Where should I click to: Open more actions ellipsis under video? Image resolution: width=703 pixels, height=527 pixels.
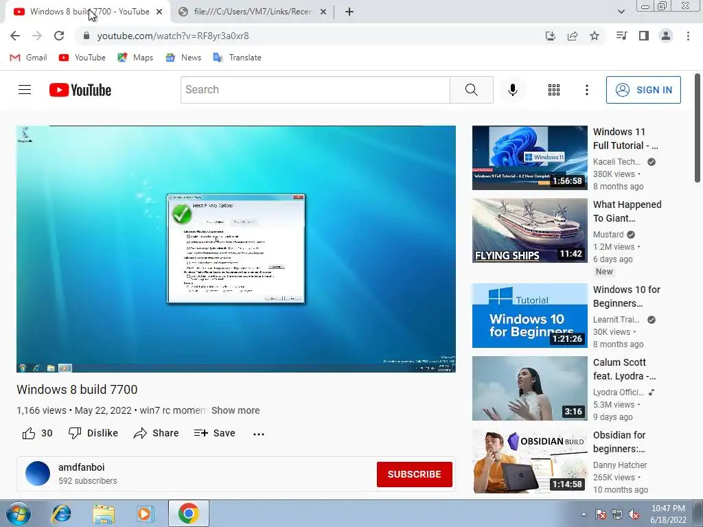pos(259,434)
